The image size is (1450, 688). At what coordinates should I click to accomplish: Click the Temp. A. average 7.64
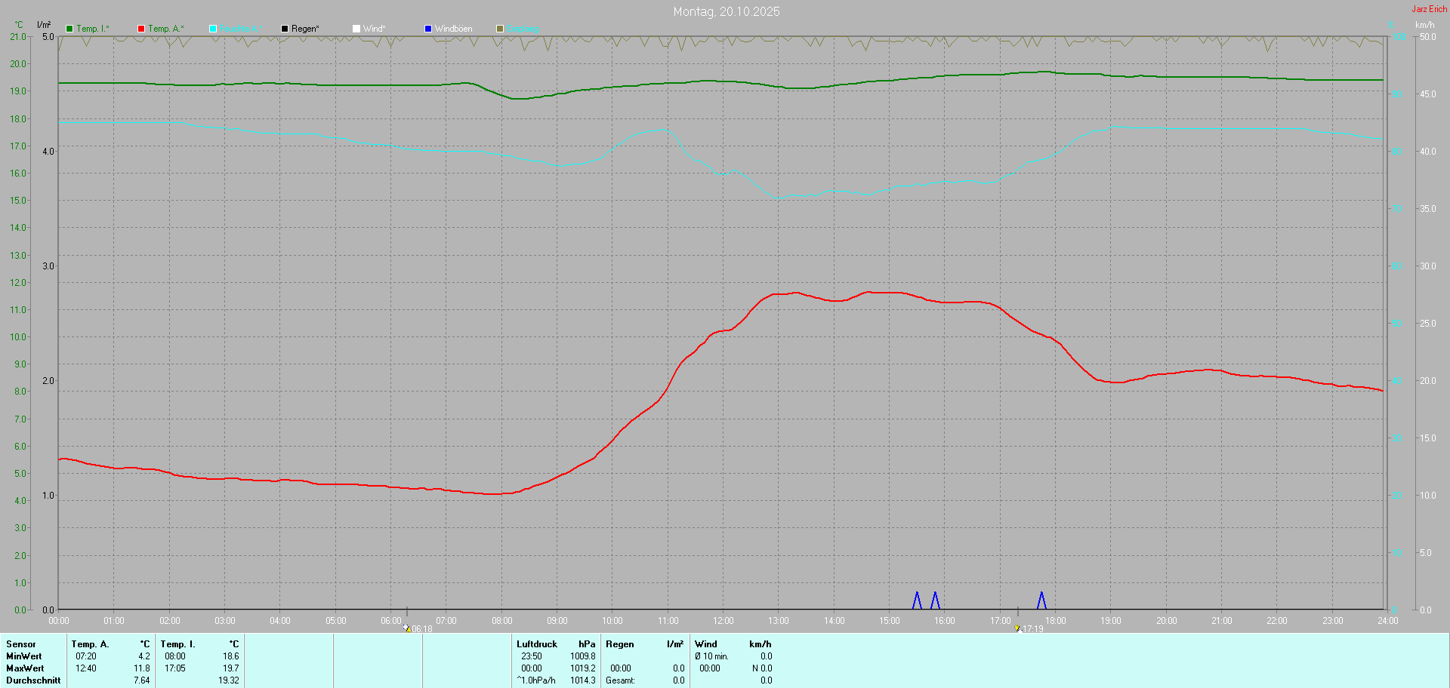pos(142,680)
